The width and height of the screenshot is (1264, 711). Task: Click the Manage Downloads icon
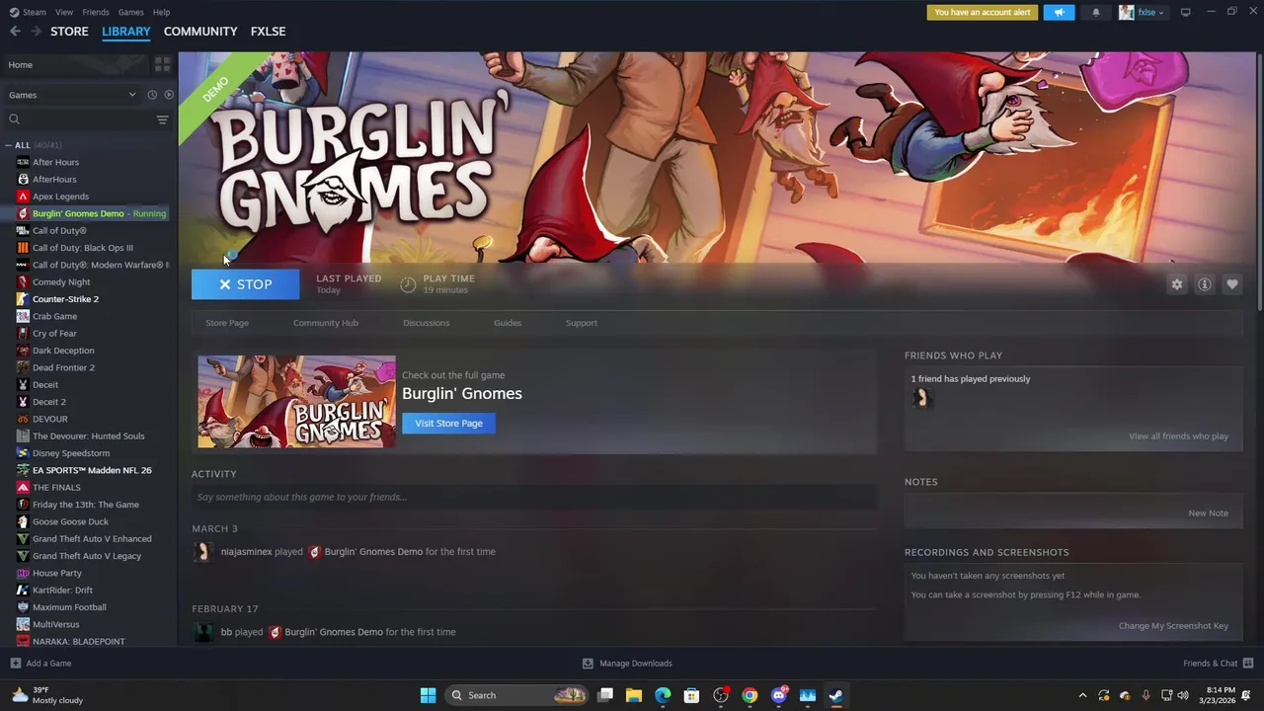(588, 664)
